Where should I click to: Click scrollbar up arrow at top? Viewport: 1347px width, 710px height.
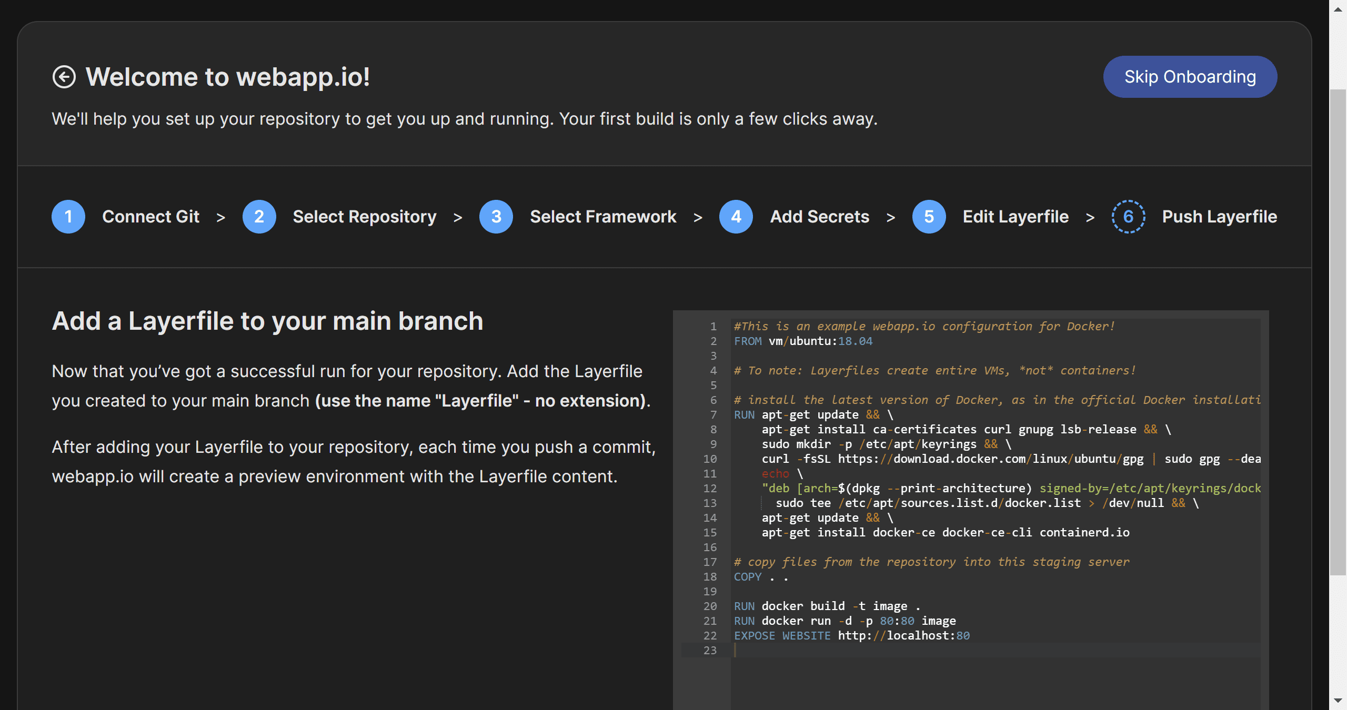click(1338, 8)
